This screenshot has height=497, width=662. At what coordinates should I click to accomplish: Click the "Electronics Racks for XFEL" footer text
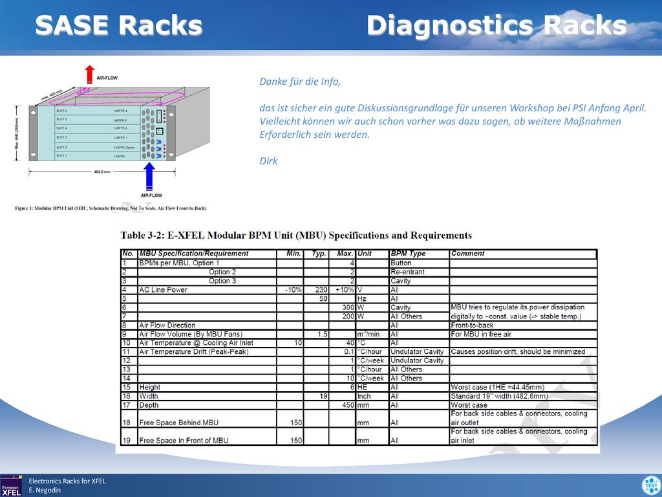coord(67,481)
